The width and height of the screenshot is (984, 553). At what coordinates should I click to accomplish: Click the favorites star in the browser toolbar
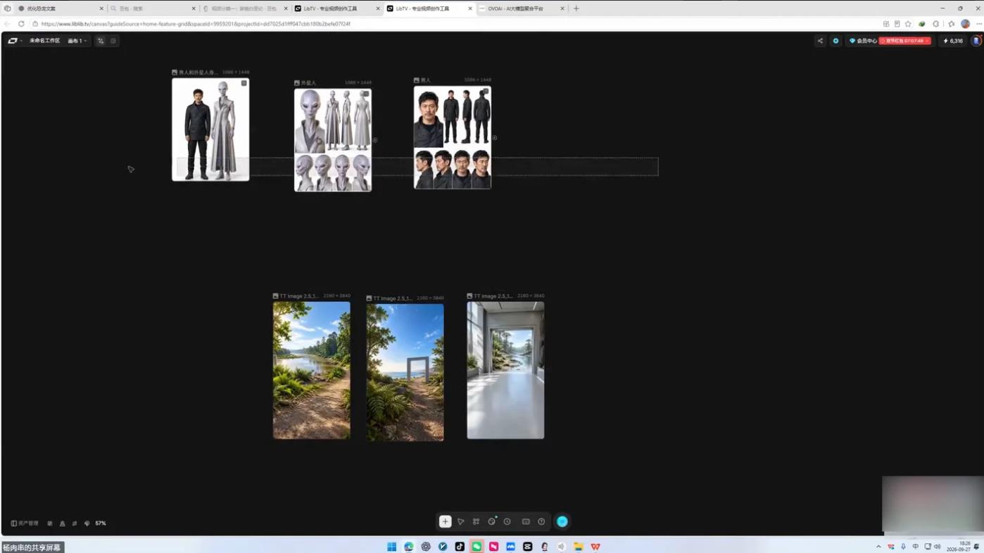pos(908,24)
